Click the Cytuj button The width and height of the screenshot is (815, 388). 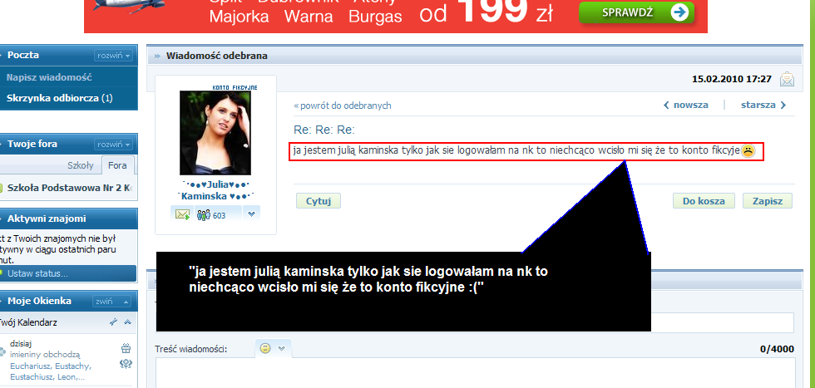[319, 201]
